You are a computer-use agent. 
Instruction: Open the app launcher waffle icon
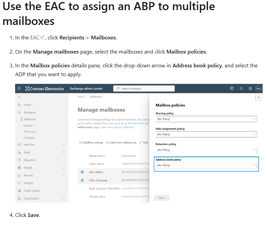tap(19, 88)
